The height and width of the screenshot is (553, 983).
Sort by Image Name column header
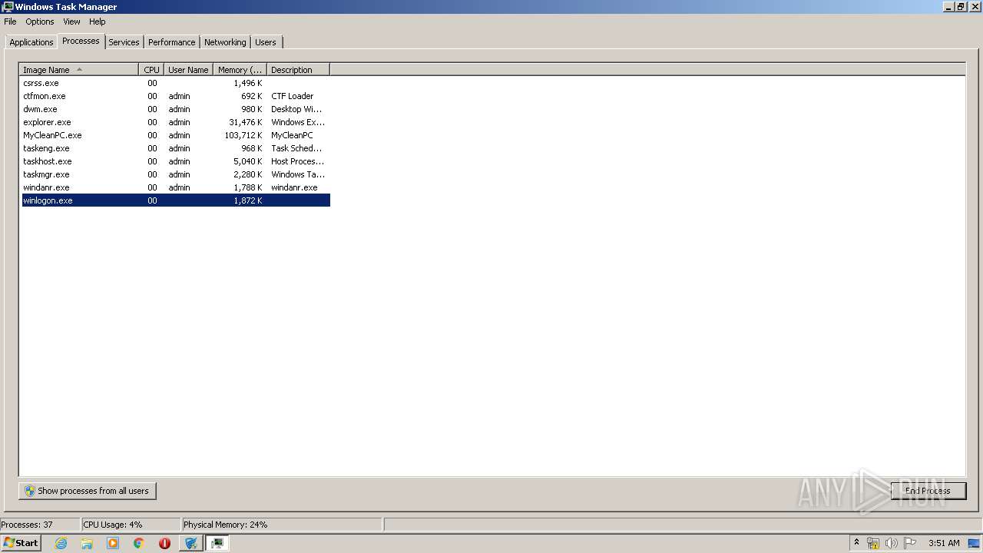click(x=79, y=70)
